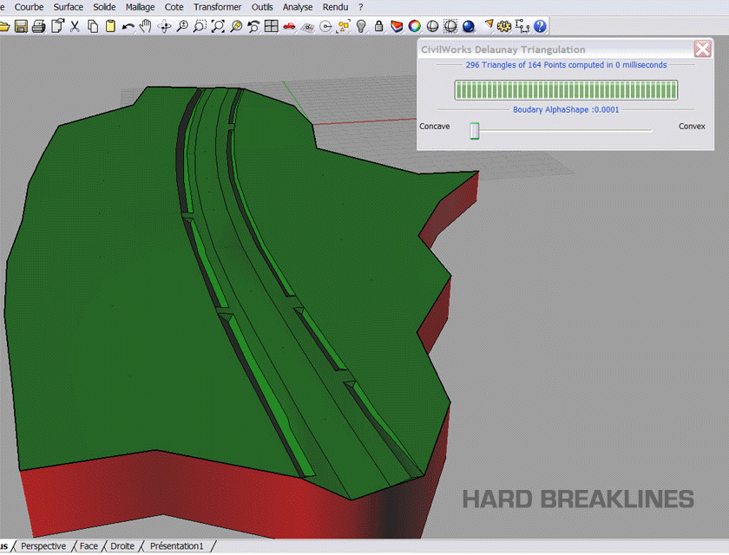Click the Concave-Convex alpha shape slider handle
The height and width of the screenshot is (555, 729).
tap(475, 130)
